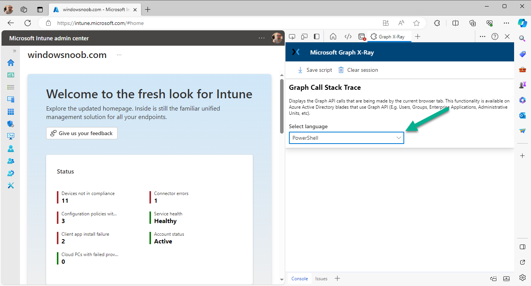Open Endpoint security shield icon
531x286 pixels.
pyautogui.click(x=11, y=124)
